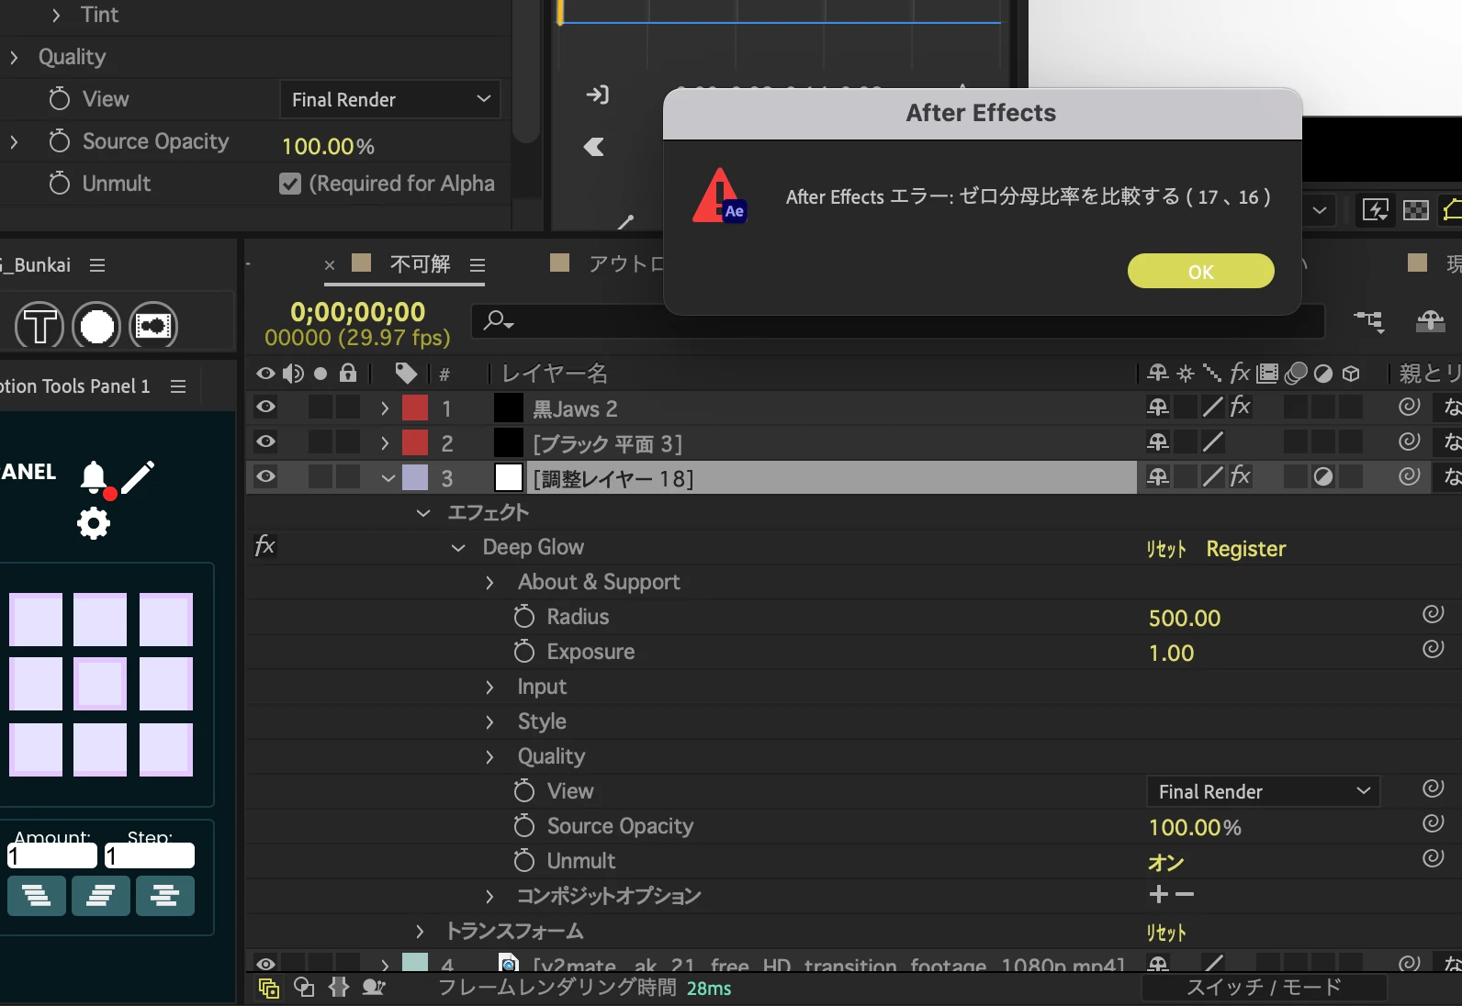Expand the ブラック 平面 3 layer
Image resolution: width=1462 pixels, height=1006 pixels.
coord(385,442)
